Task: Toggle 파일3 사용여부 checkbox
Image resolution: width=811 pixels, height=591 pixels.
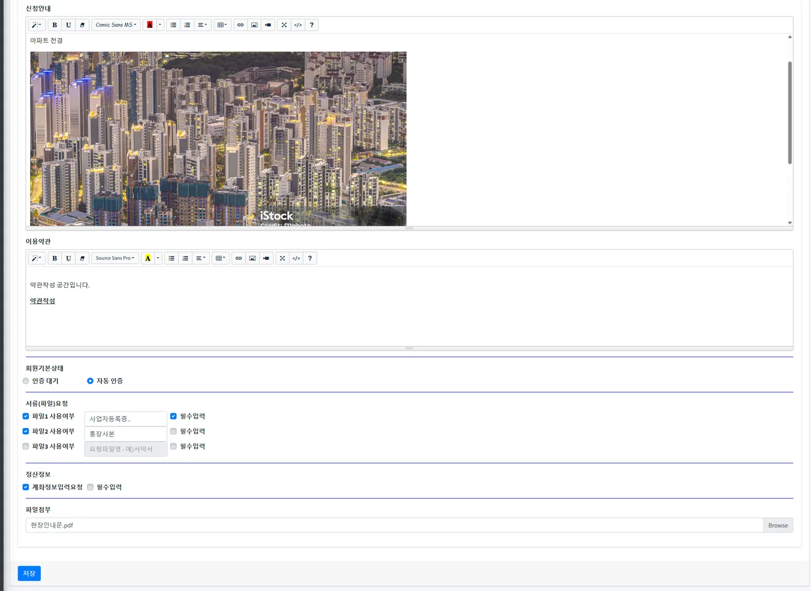Action: point(26,446)
